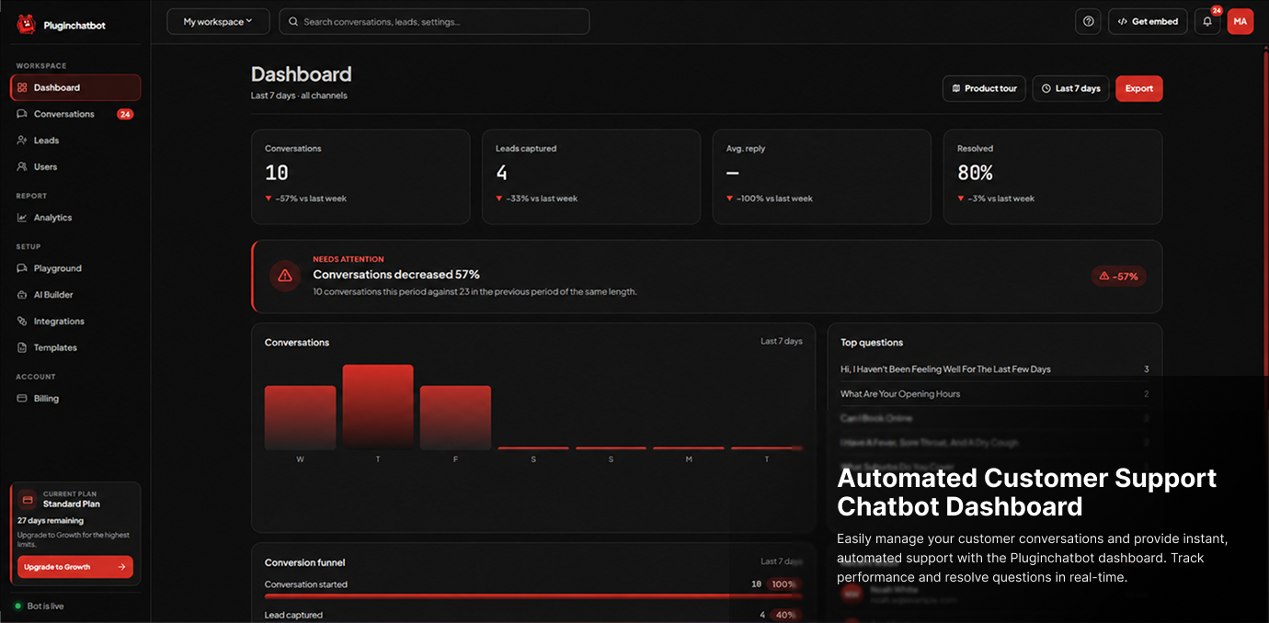Click the Conversation started funnel bar

[533, 595]
